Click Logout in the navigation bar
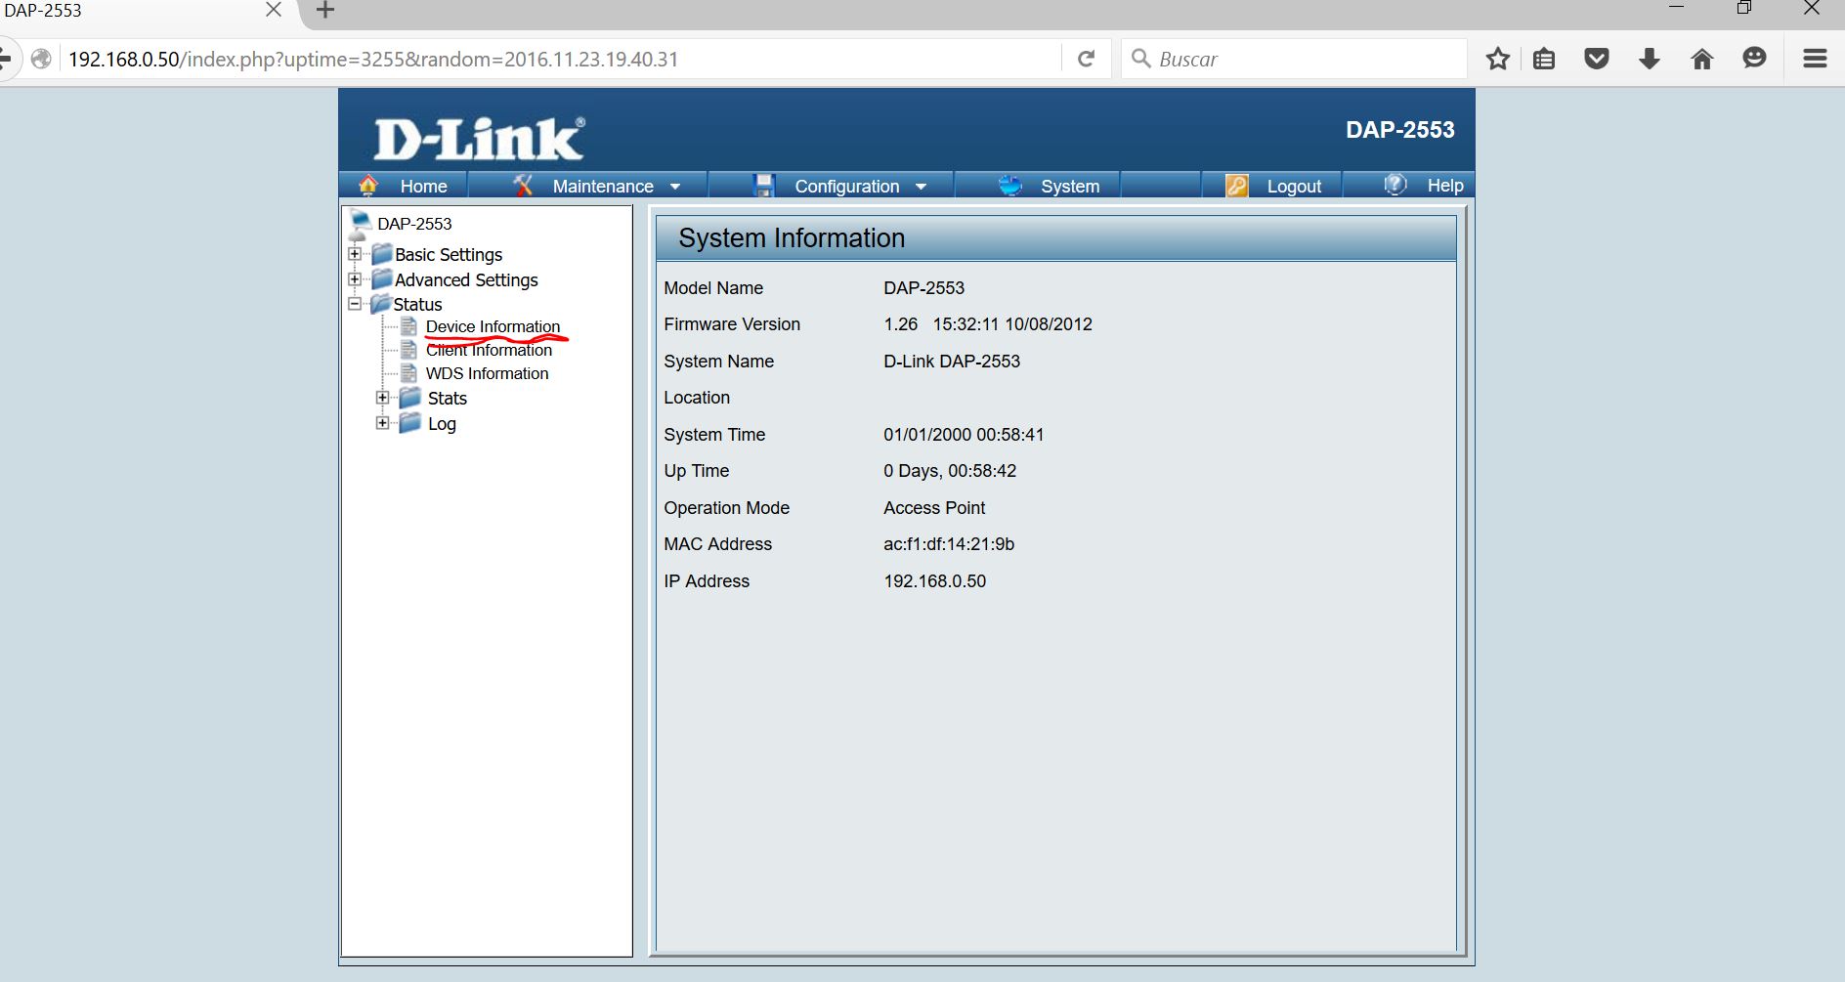 pos(1294,186)
